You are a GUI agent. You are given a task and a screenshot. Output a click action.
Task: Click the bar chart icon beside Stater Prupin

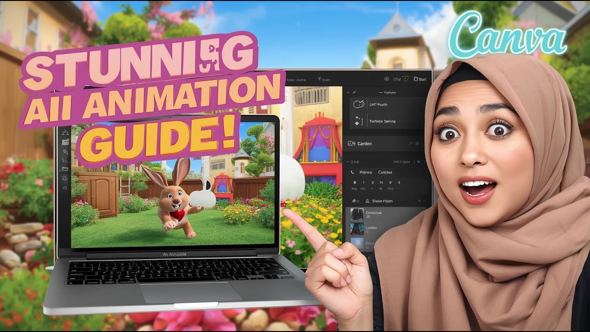pyautogui.click(x=354, y=201)
